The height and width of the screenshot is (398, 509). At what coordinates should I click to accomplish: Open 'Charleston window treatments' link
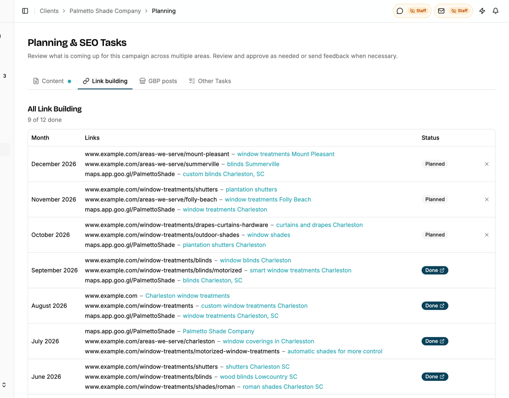(x=187, y=296)
